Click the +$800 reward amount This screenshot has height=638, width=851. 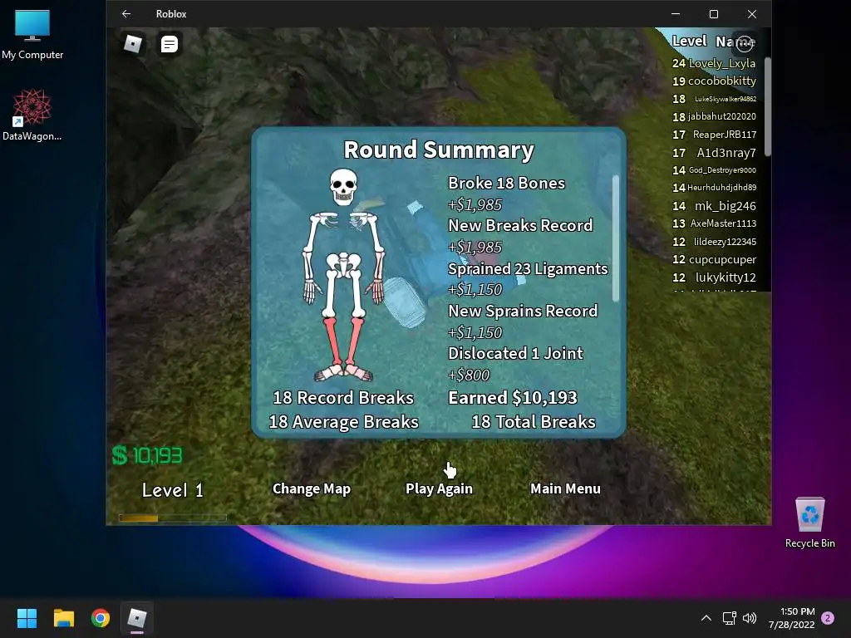pyautogui.click(x=469, y=375)
